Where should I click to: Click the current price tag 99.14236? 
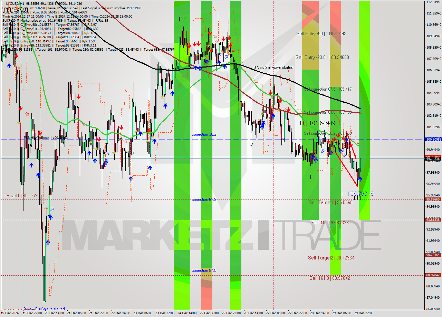[433, 158]
